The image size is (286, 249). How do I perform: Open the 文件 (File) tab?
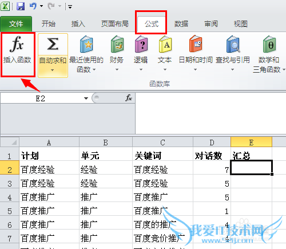(16, 24)
